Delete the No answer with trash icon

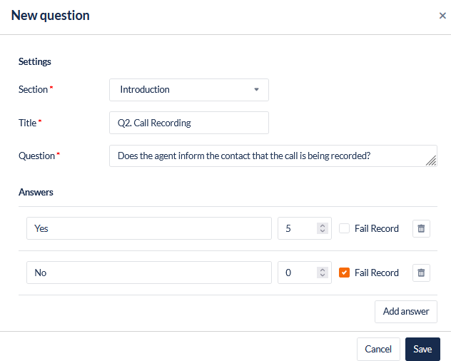point(421,273)
